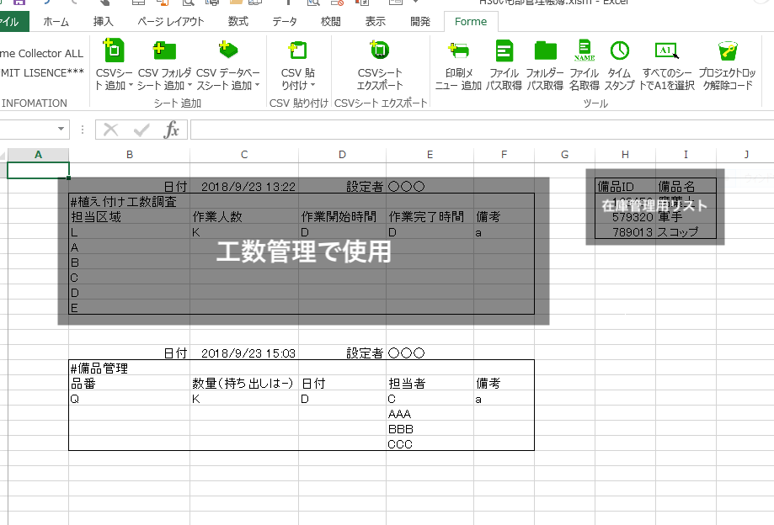Click the cell containing AAA
The image size is (774, 525).
click(430, 414)
